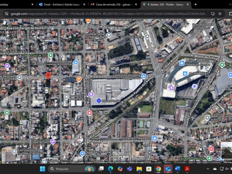Click the Pesquisar taskbar search box

point(72,169)
